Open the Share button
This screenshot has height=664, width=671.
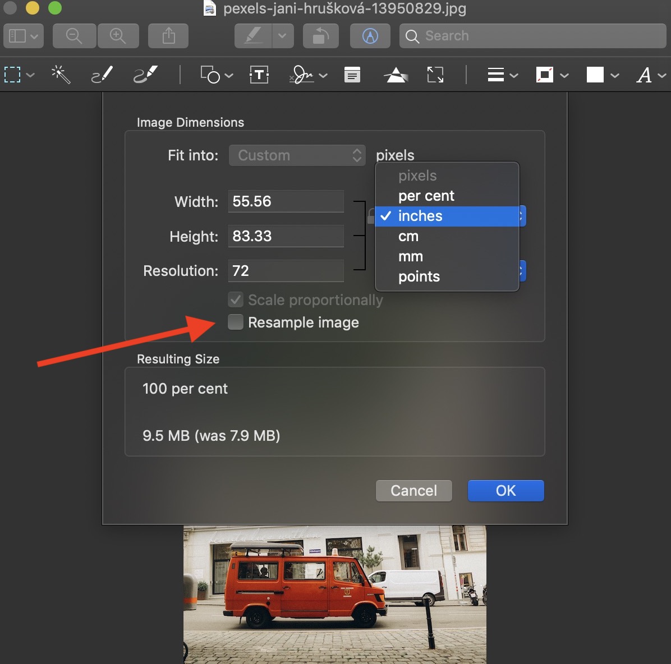(x=168, y=36)
